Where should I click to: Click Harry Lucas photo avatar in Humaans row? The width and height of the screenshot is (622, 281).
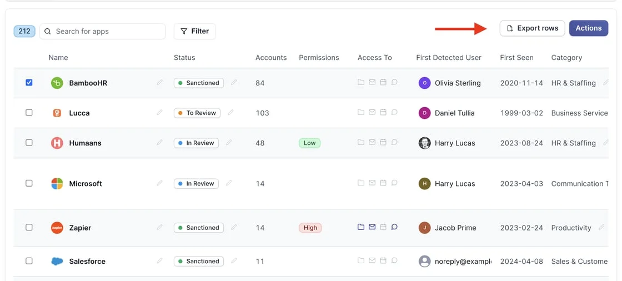coord(424,143)
